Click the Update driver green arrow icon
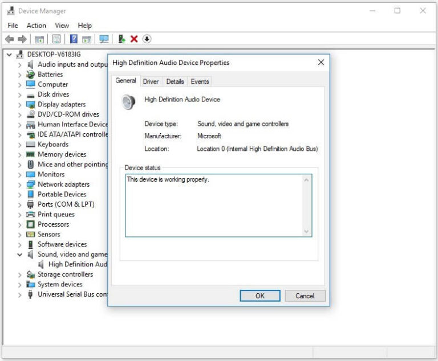The width and height of the screenshot is (438, 361). point(121,39)
